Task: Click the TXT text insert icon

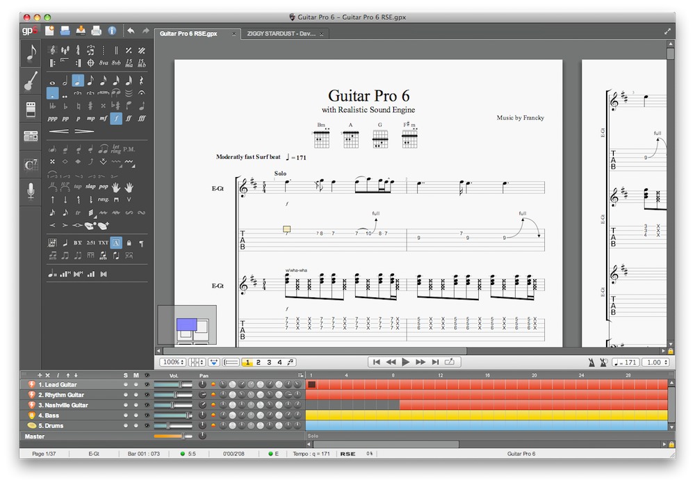Action: 104,243
